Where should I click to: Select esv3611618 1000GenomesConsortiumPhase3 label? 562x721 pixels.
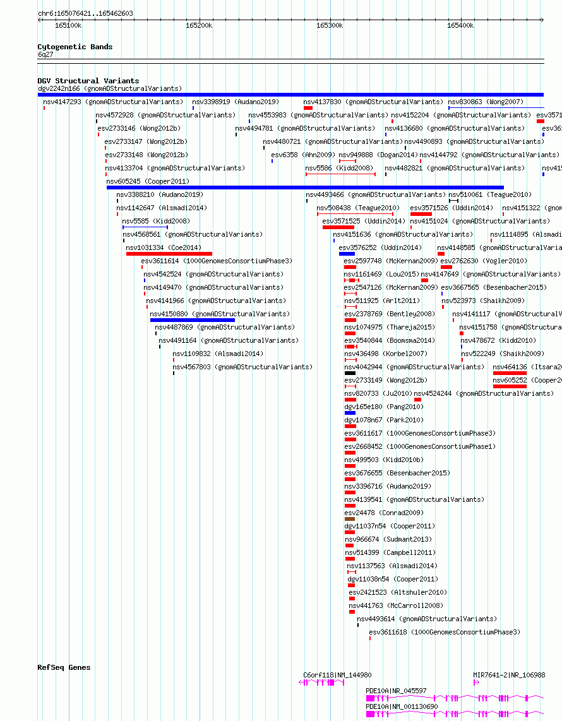tap(445, 633)
